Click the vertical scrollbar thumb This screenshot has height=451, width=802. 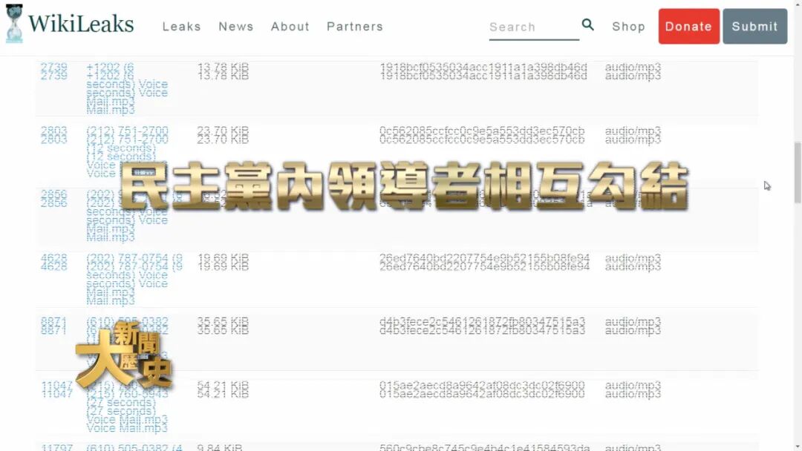pos(798,173)
